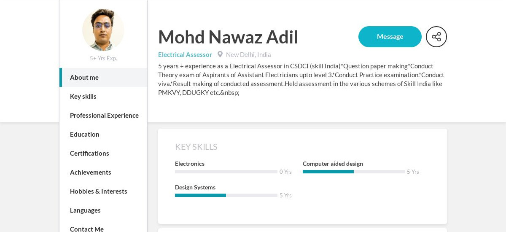Select About me in sidebar

point(103,77)
